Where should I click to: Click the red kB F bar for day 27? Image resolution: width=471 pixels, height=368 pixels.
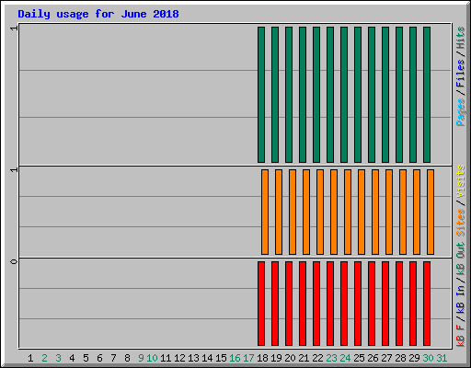385,304
